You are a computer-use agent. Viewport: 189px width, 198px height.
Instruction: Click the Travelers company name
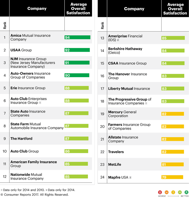point(116,152)
